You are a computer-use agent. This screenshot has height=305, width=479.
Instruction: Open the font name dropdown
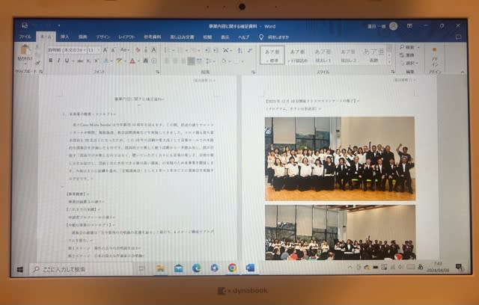pos(85,50)
